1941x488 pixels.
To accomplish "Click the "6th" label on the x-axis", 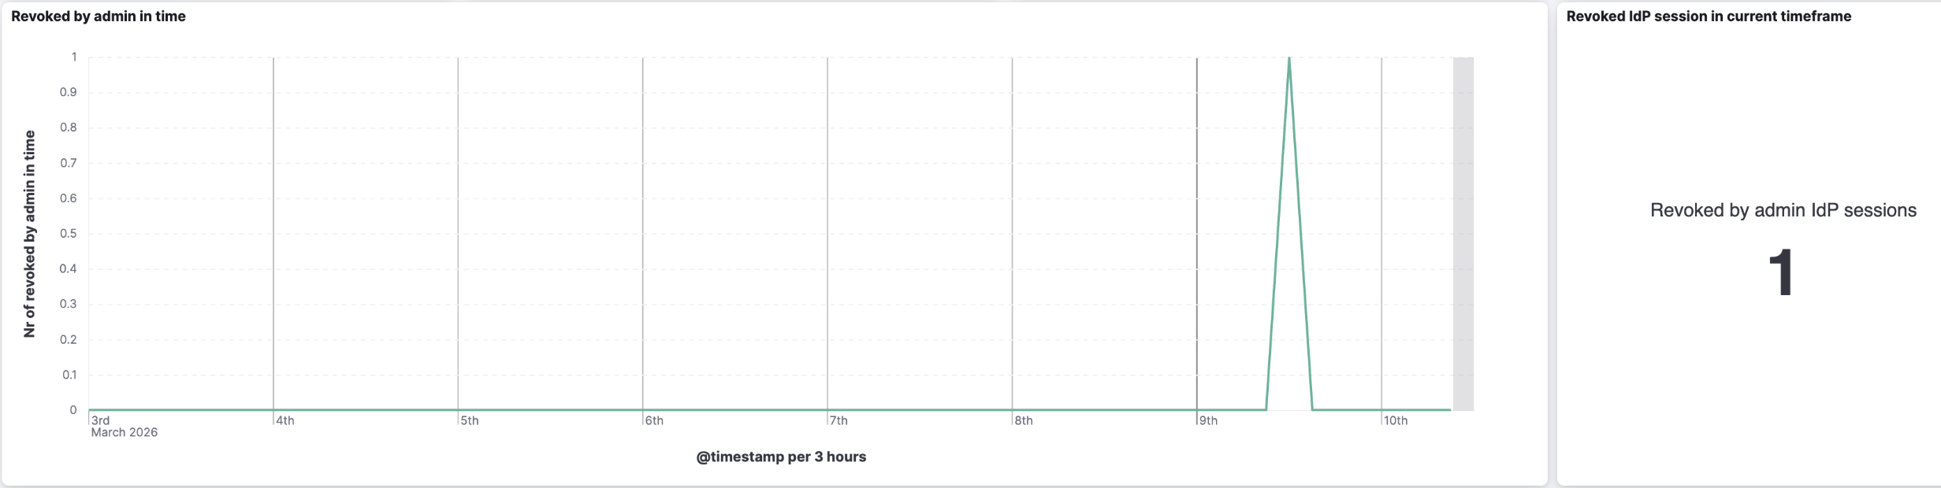I will [654, 420].
